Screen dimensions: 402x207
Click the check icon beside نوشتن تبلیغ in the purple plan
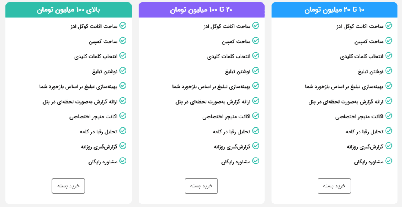pos(256,71)
